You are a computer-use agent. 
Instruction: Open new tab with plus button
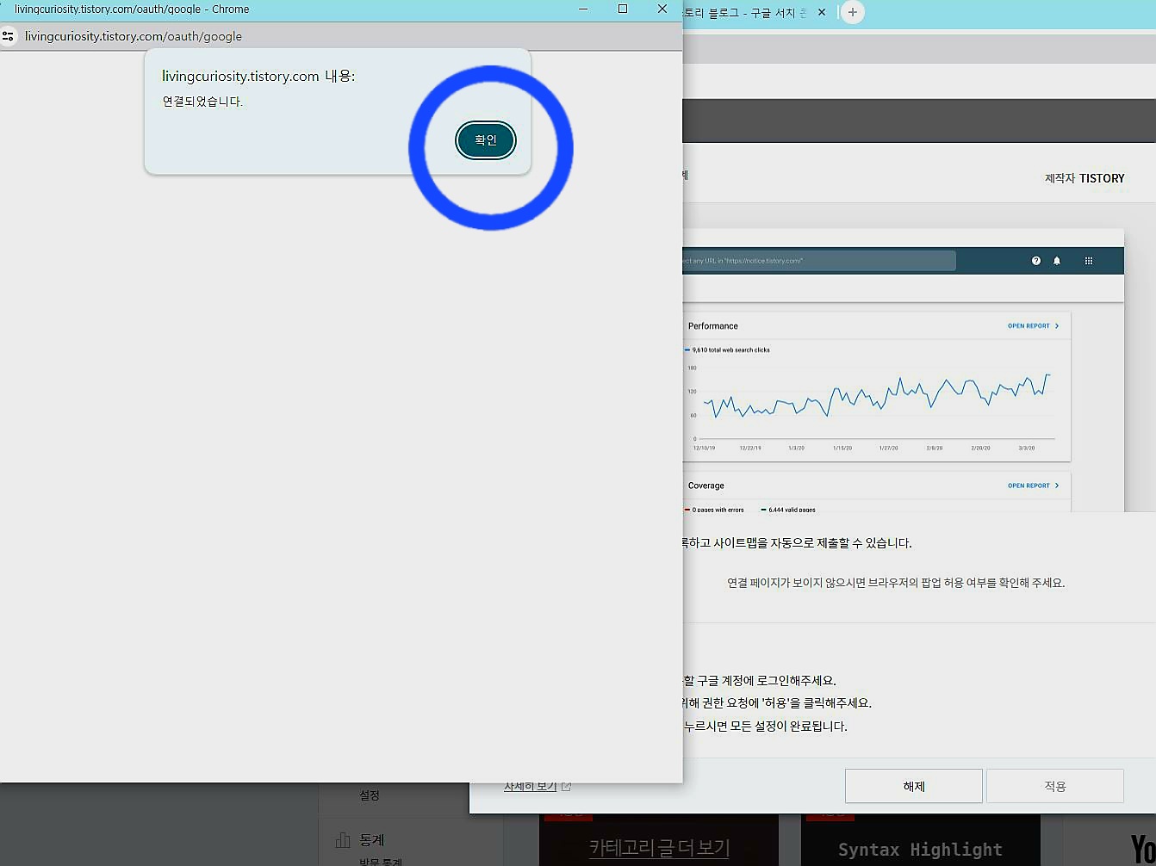coord(852,12)
